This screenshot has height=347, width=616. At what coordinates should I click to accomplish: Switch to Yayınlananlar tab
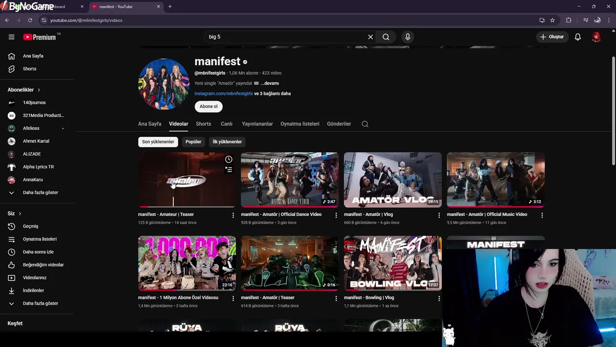(257, 124)
